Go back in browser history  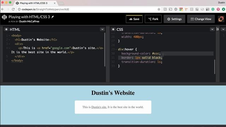[x=3, y=10]
